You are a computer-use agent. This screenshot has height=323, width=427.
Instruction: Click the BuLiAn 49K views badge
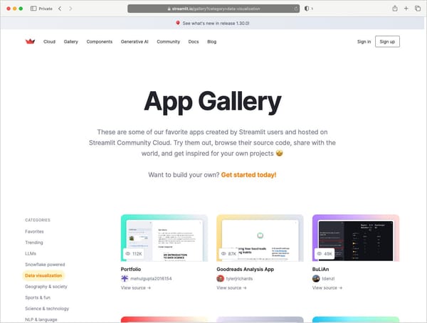(x=325, y=253)
